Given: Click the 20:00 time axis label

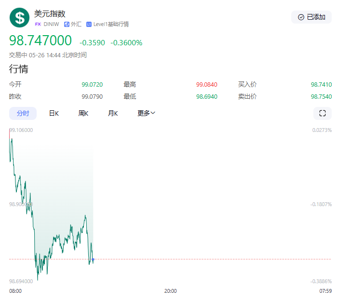Looking at the screenshot, I should coord(170,291).
